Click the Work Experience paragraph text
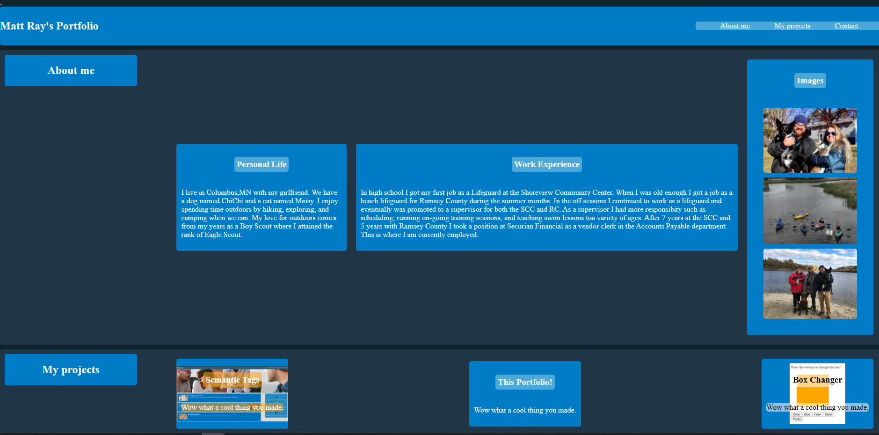Image resolution: width=879 pixels, height=435 pixels. 546,214
